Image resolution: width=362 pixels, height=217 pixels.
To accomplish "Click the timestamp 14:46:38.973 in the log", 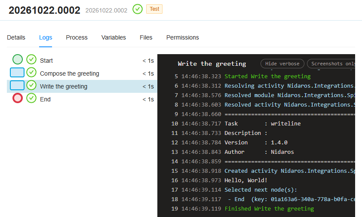I will click(201, 180).
